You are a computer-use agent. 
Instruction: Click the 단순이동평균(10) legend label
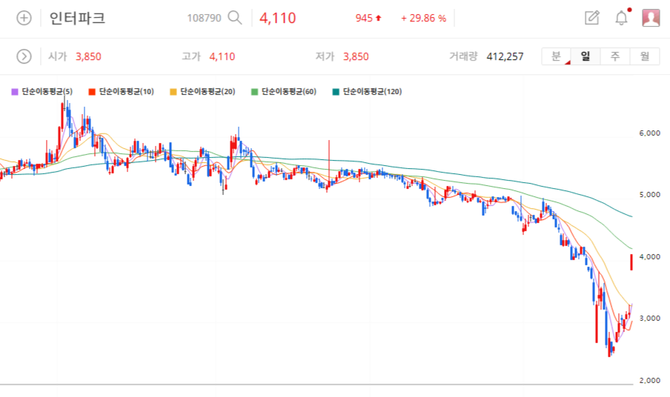127,91
